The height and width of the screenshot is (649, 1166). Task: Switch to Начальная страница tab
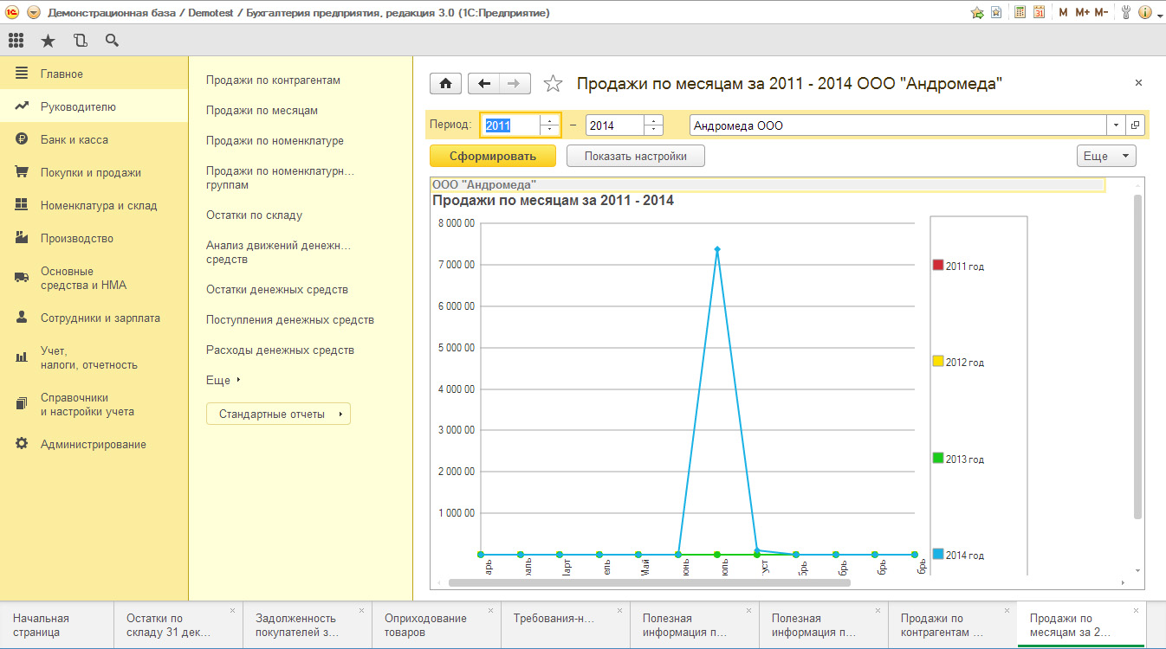[x=57, y=625]
